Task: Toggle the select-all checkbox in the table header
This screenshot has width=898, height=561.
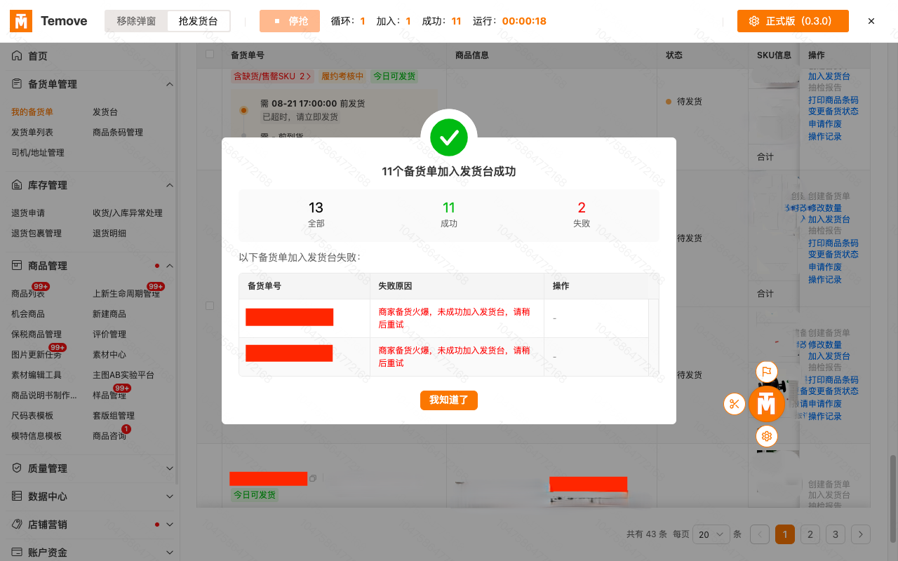Action: point(208,54)
